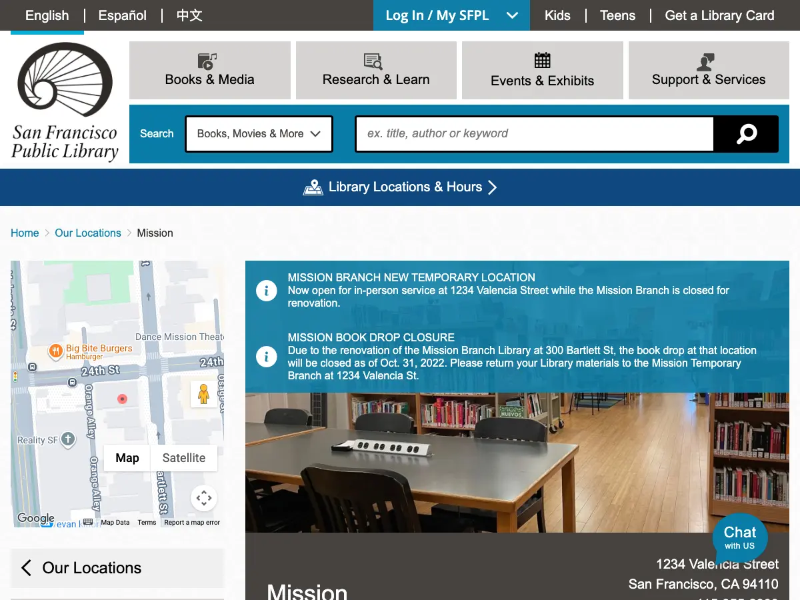This screenshot has width=800, height=600.
Task: Click info icon for Book Drop Closure
Action: coord(267,357)
